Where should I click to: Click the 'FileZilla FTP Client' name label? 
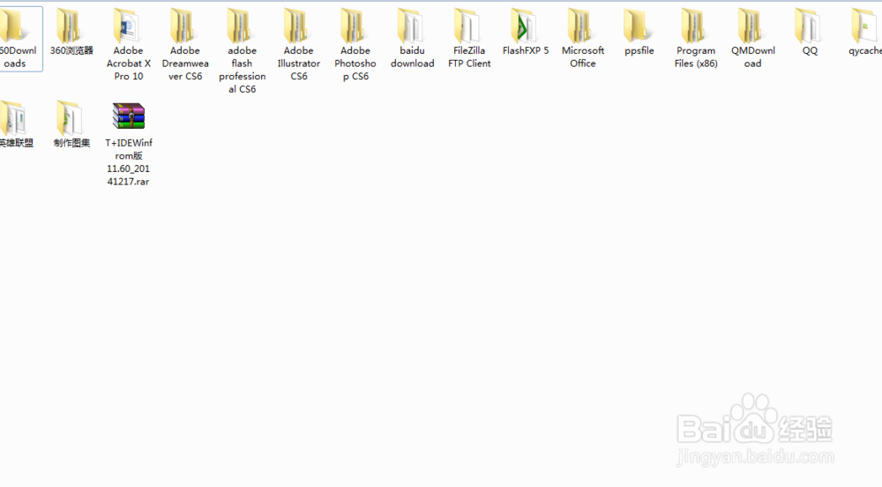(x=469, y=56)
